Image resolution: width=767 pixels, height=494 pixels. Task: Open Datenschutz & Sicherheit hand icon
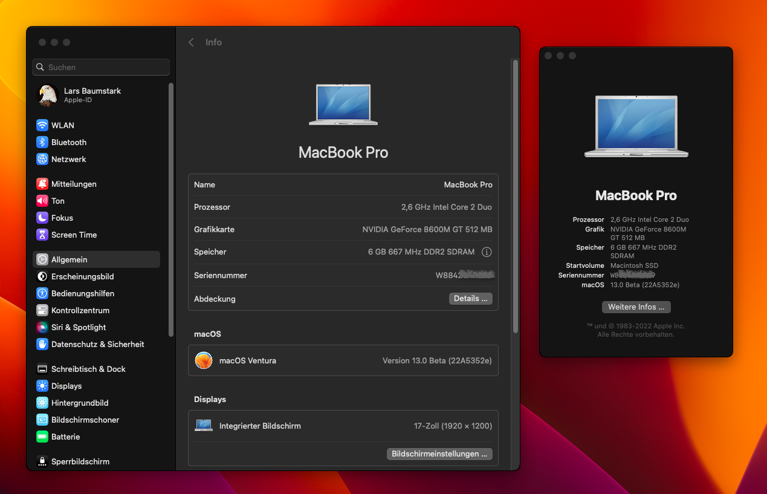[42, 344]
